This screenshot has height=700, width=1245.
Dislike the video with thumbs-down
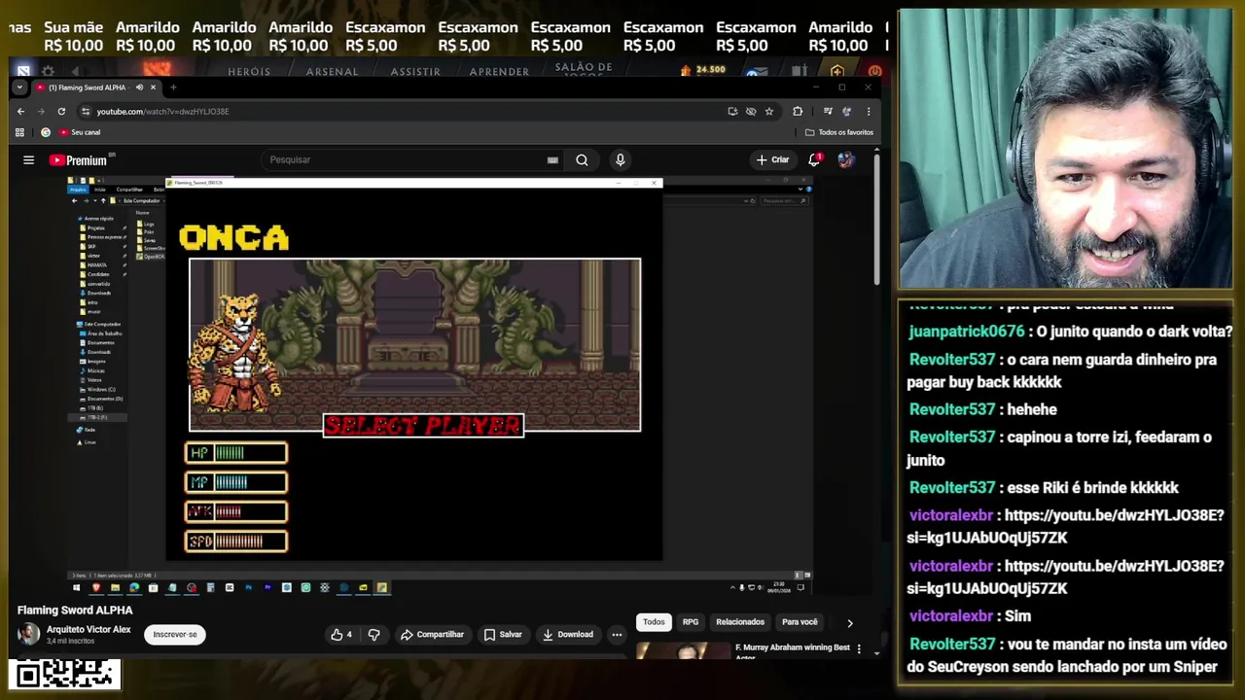click(373, 635)
